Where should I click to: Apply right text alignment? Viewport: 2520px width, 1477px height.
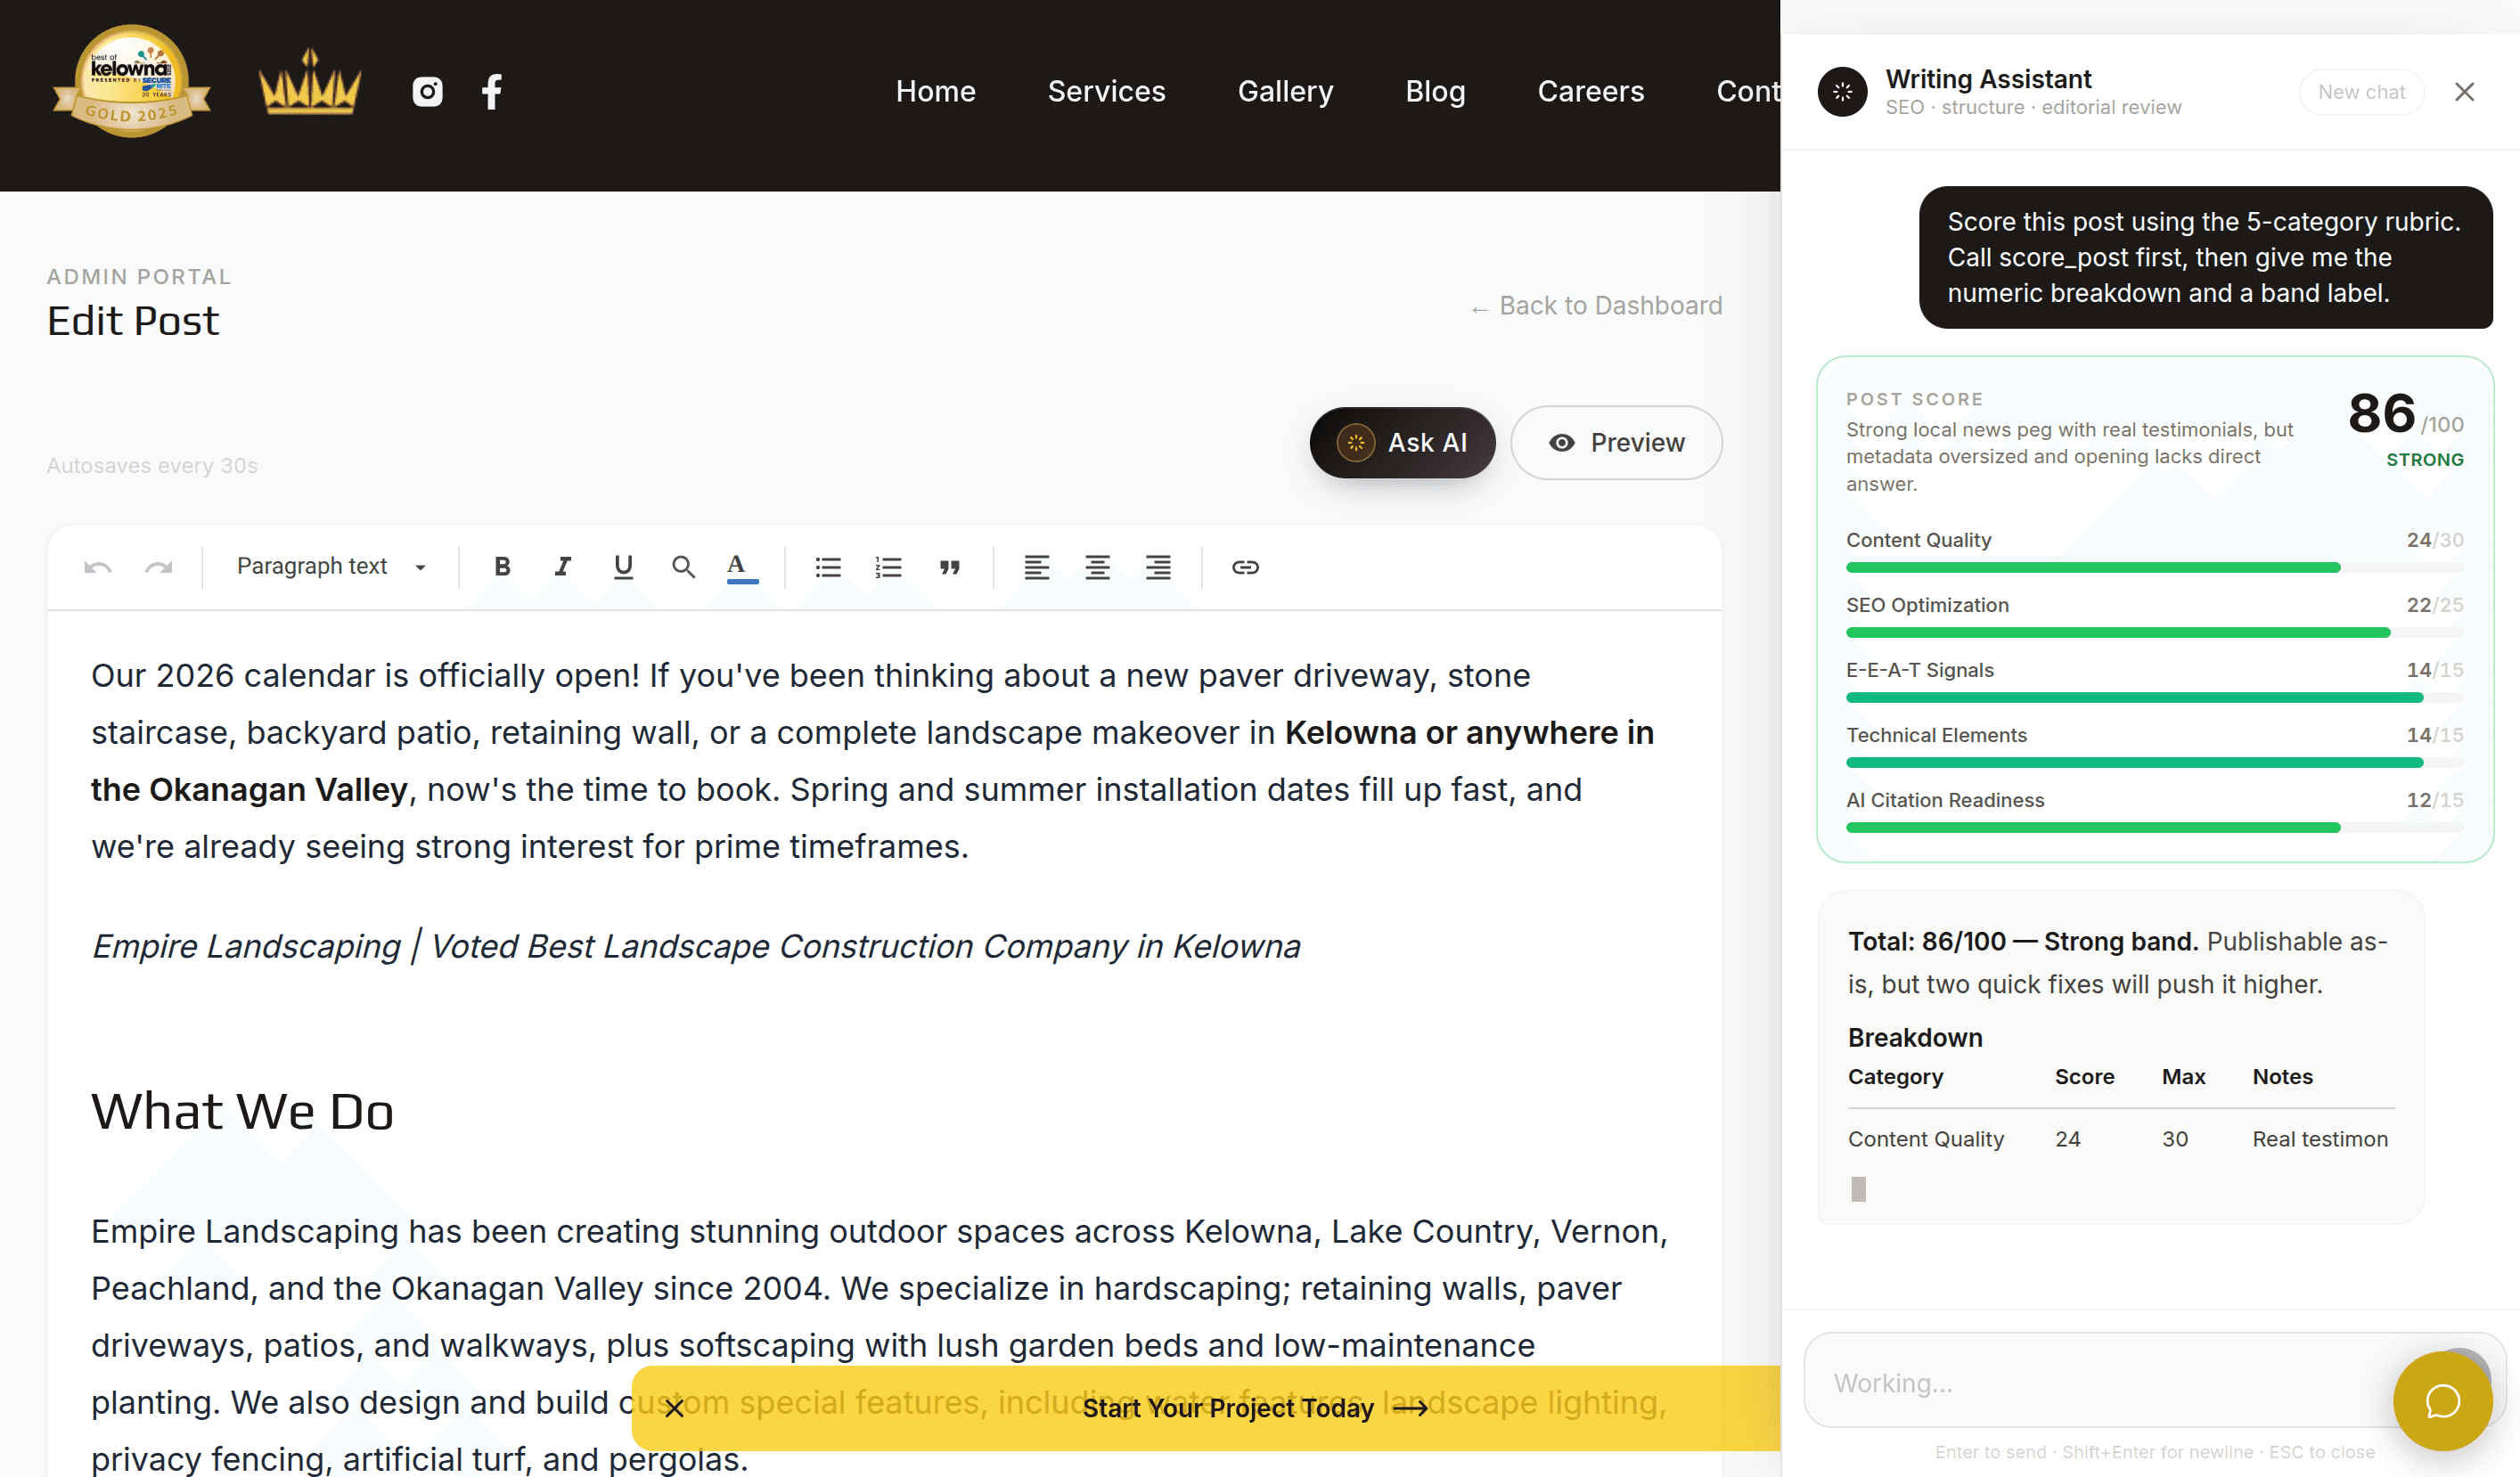(x=1158, y=566)
